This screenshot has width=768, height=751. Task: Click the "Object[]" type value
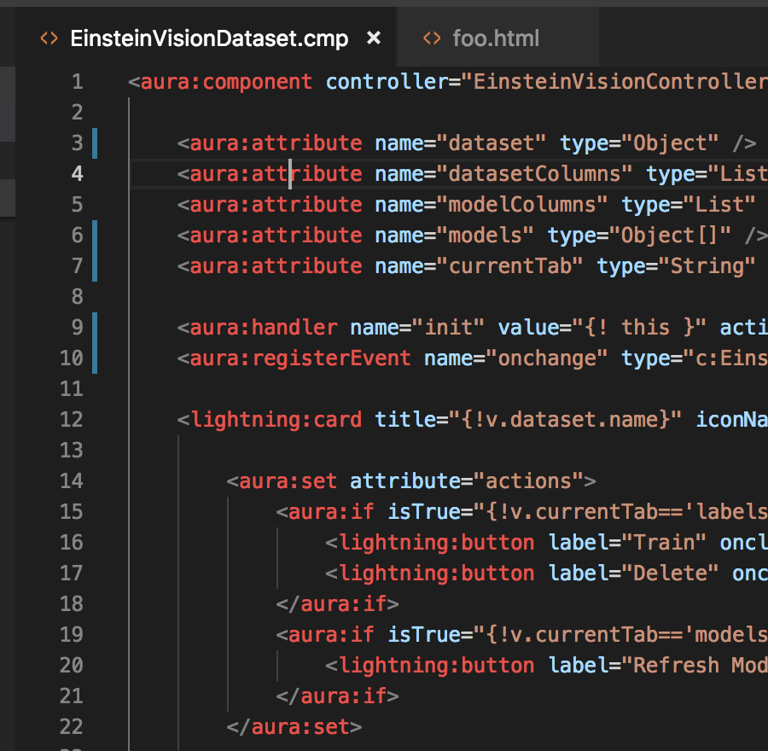click(671, 236)
